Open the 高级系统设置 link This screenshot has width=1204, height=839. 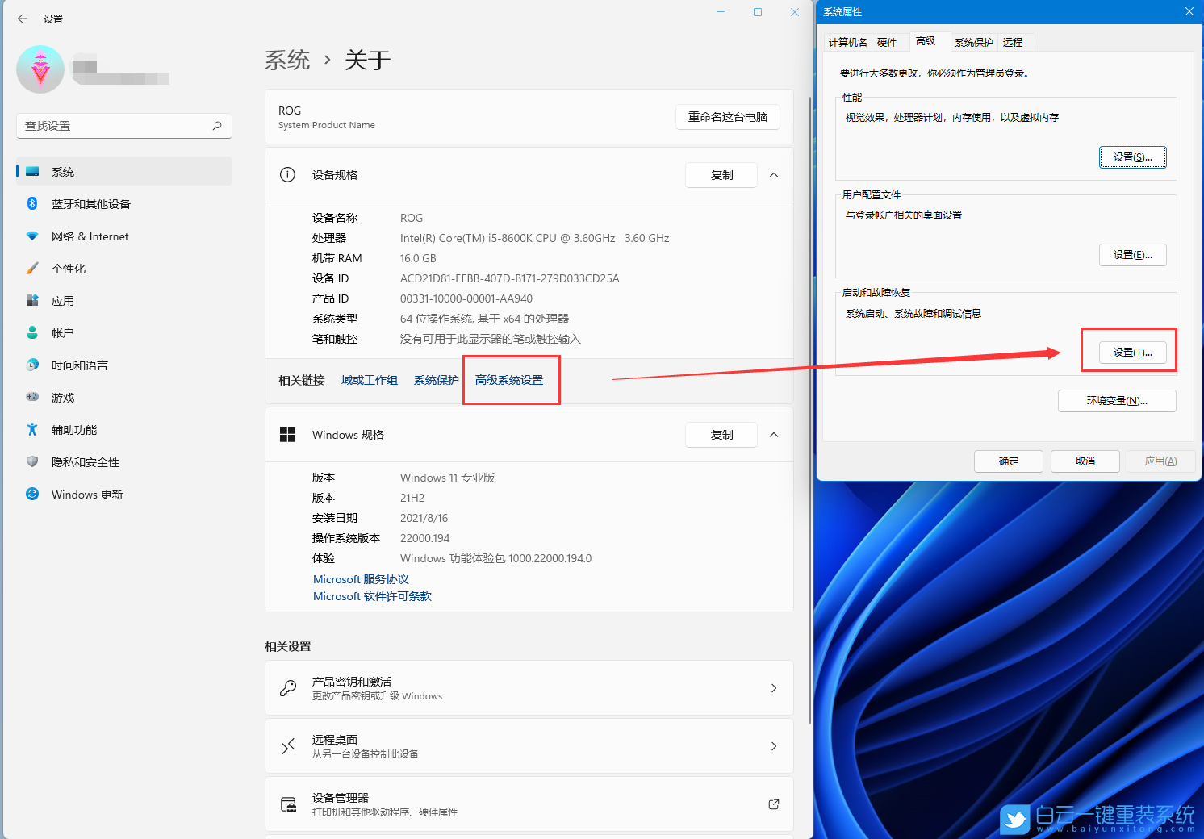511,379
